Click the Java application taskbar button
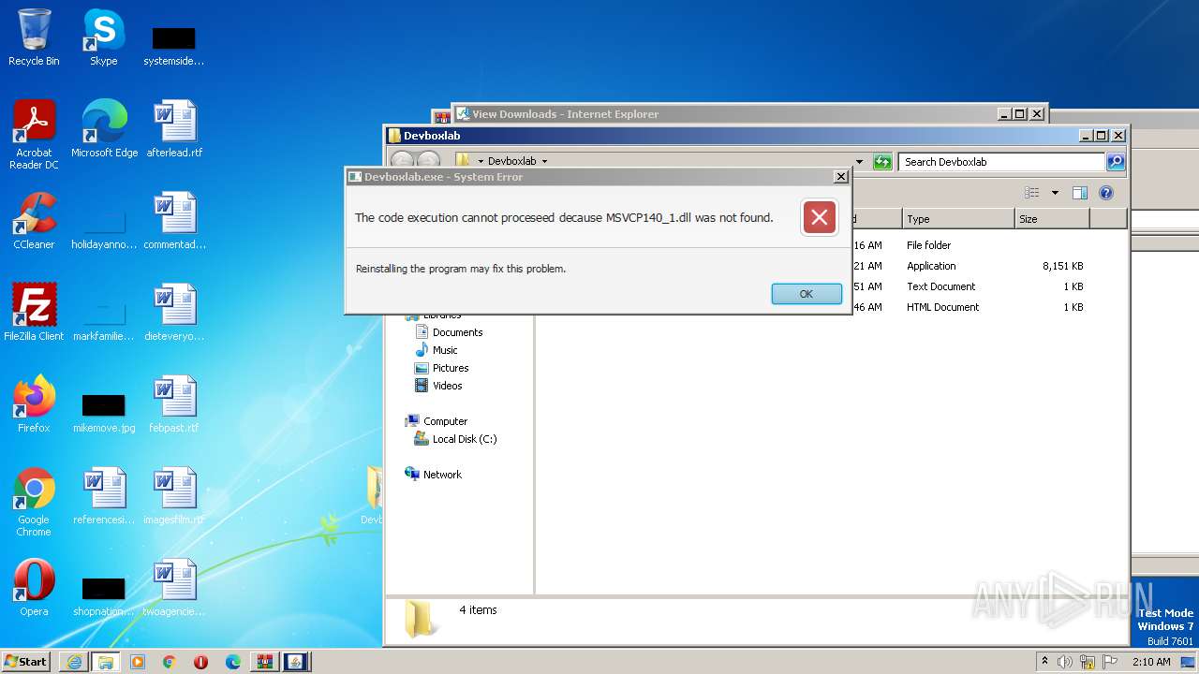The height and width of the screenshot is (674, 1199). tap(296, 662)
